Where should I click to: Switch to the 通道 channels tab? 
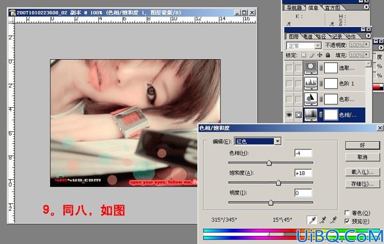coord(308,37)
